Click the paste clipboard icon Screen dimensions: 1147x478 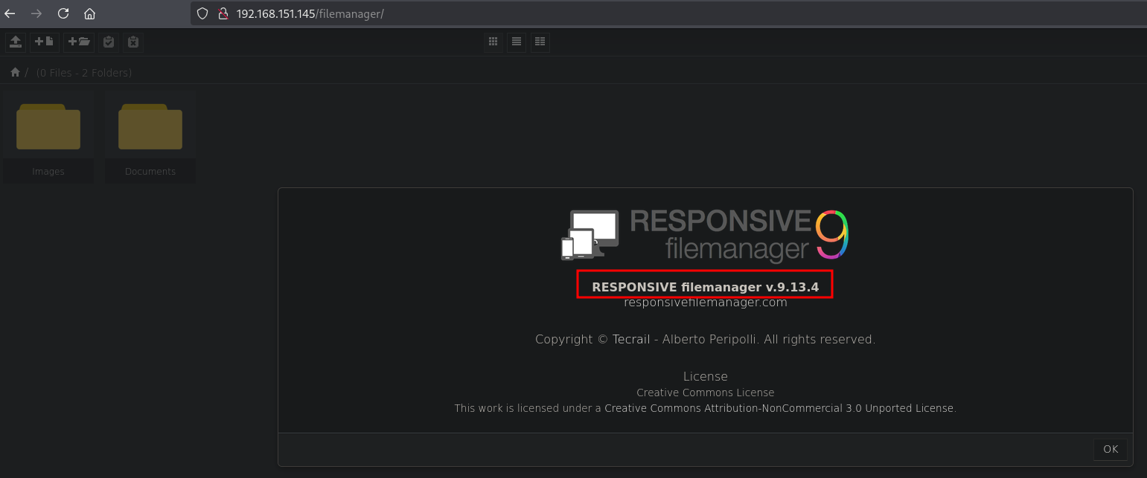point(109,42)
